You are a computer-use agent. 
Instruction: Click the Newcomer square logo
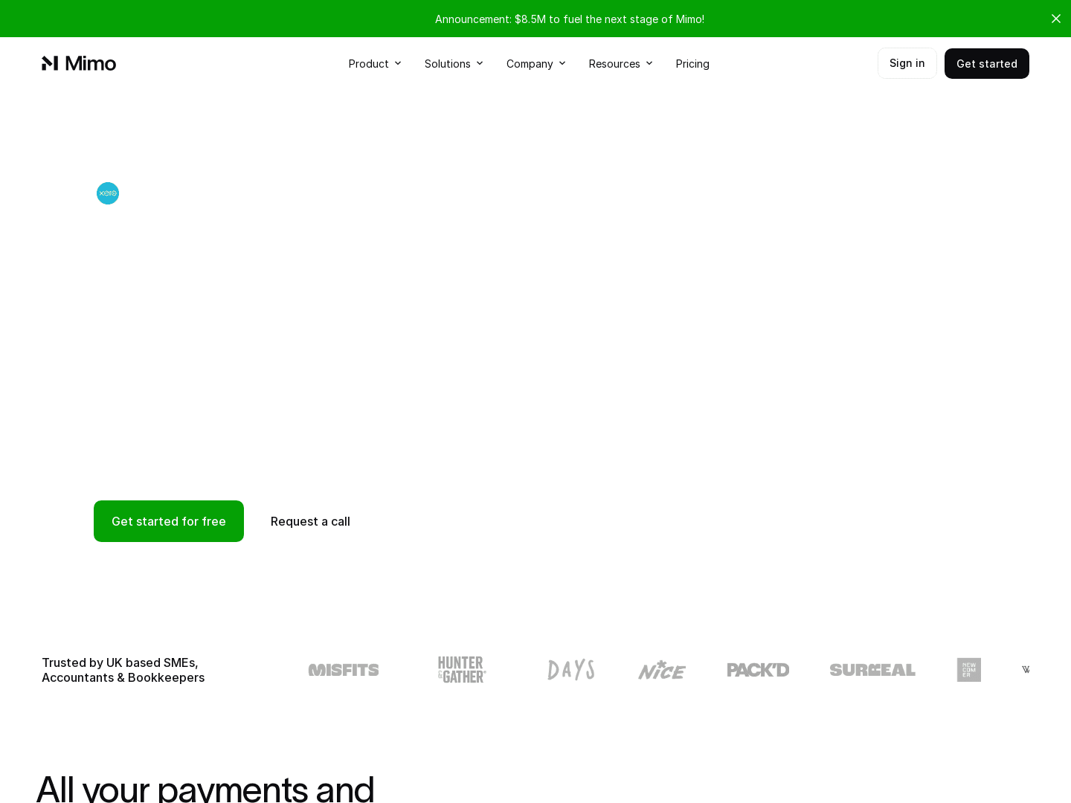tap(968, 669)
